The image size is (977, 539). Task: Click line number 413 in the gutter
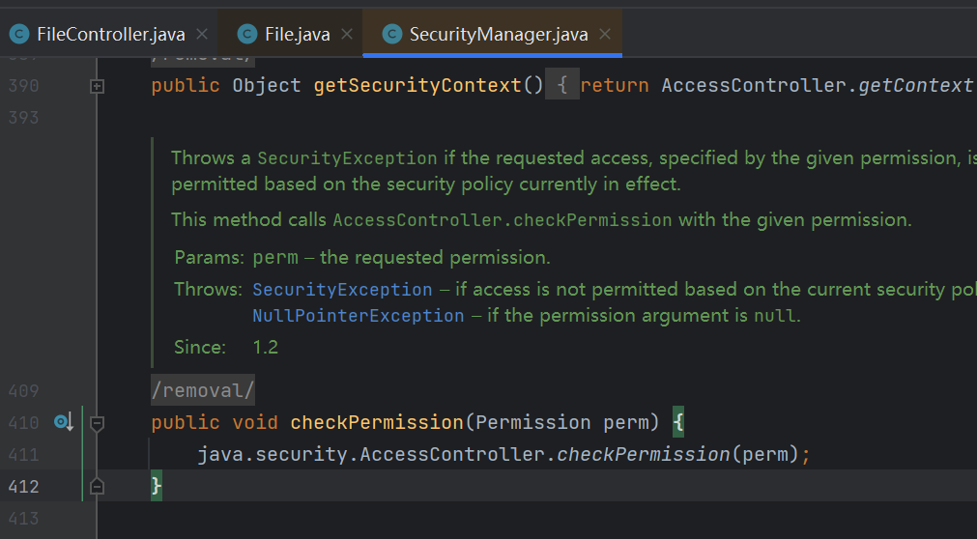pyautogui.click(x=24, y=519)
